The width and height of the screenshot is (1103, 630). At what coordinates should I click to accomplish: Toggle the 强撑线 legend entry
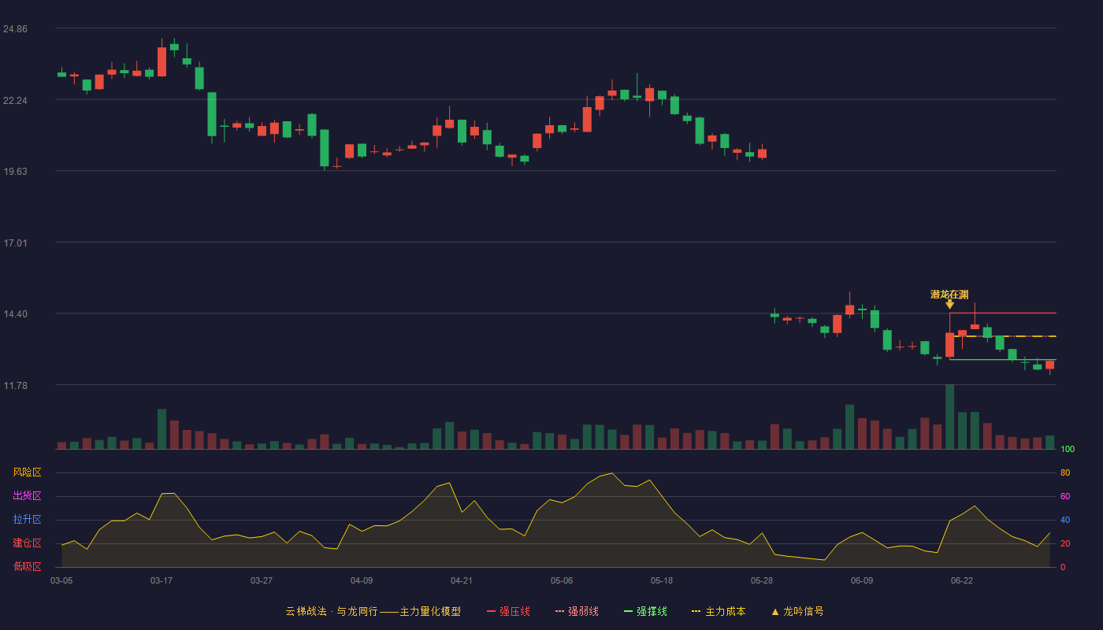[x=645, y=611]
